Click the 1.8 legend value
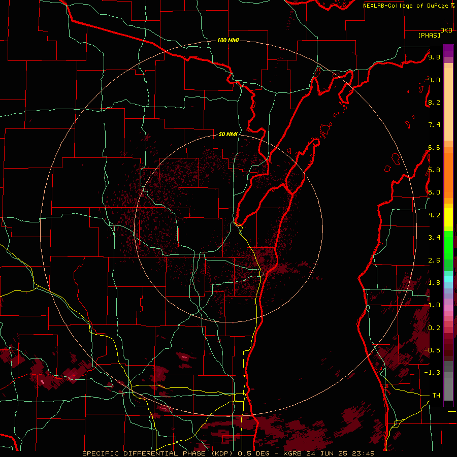457x457 pixels. point(434,283)
